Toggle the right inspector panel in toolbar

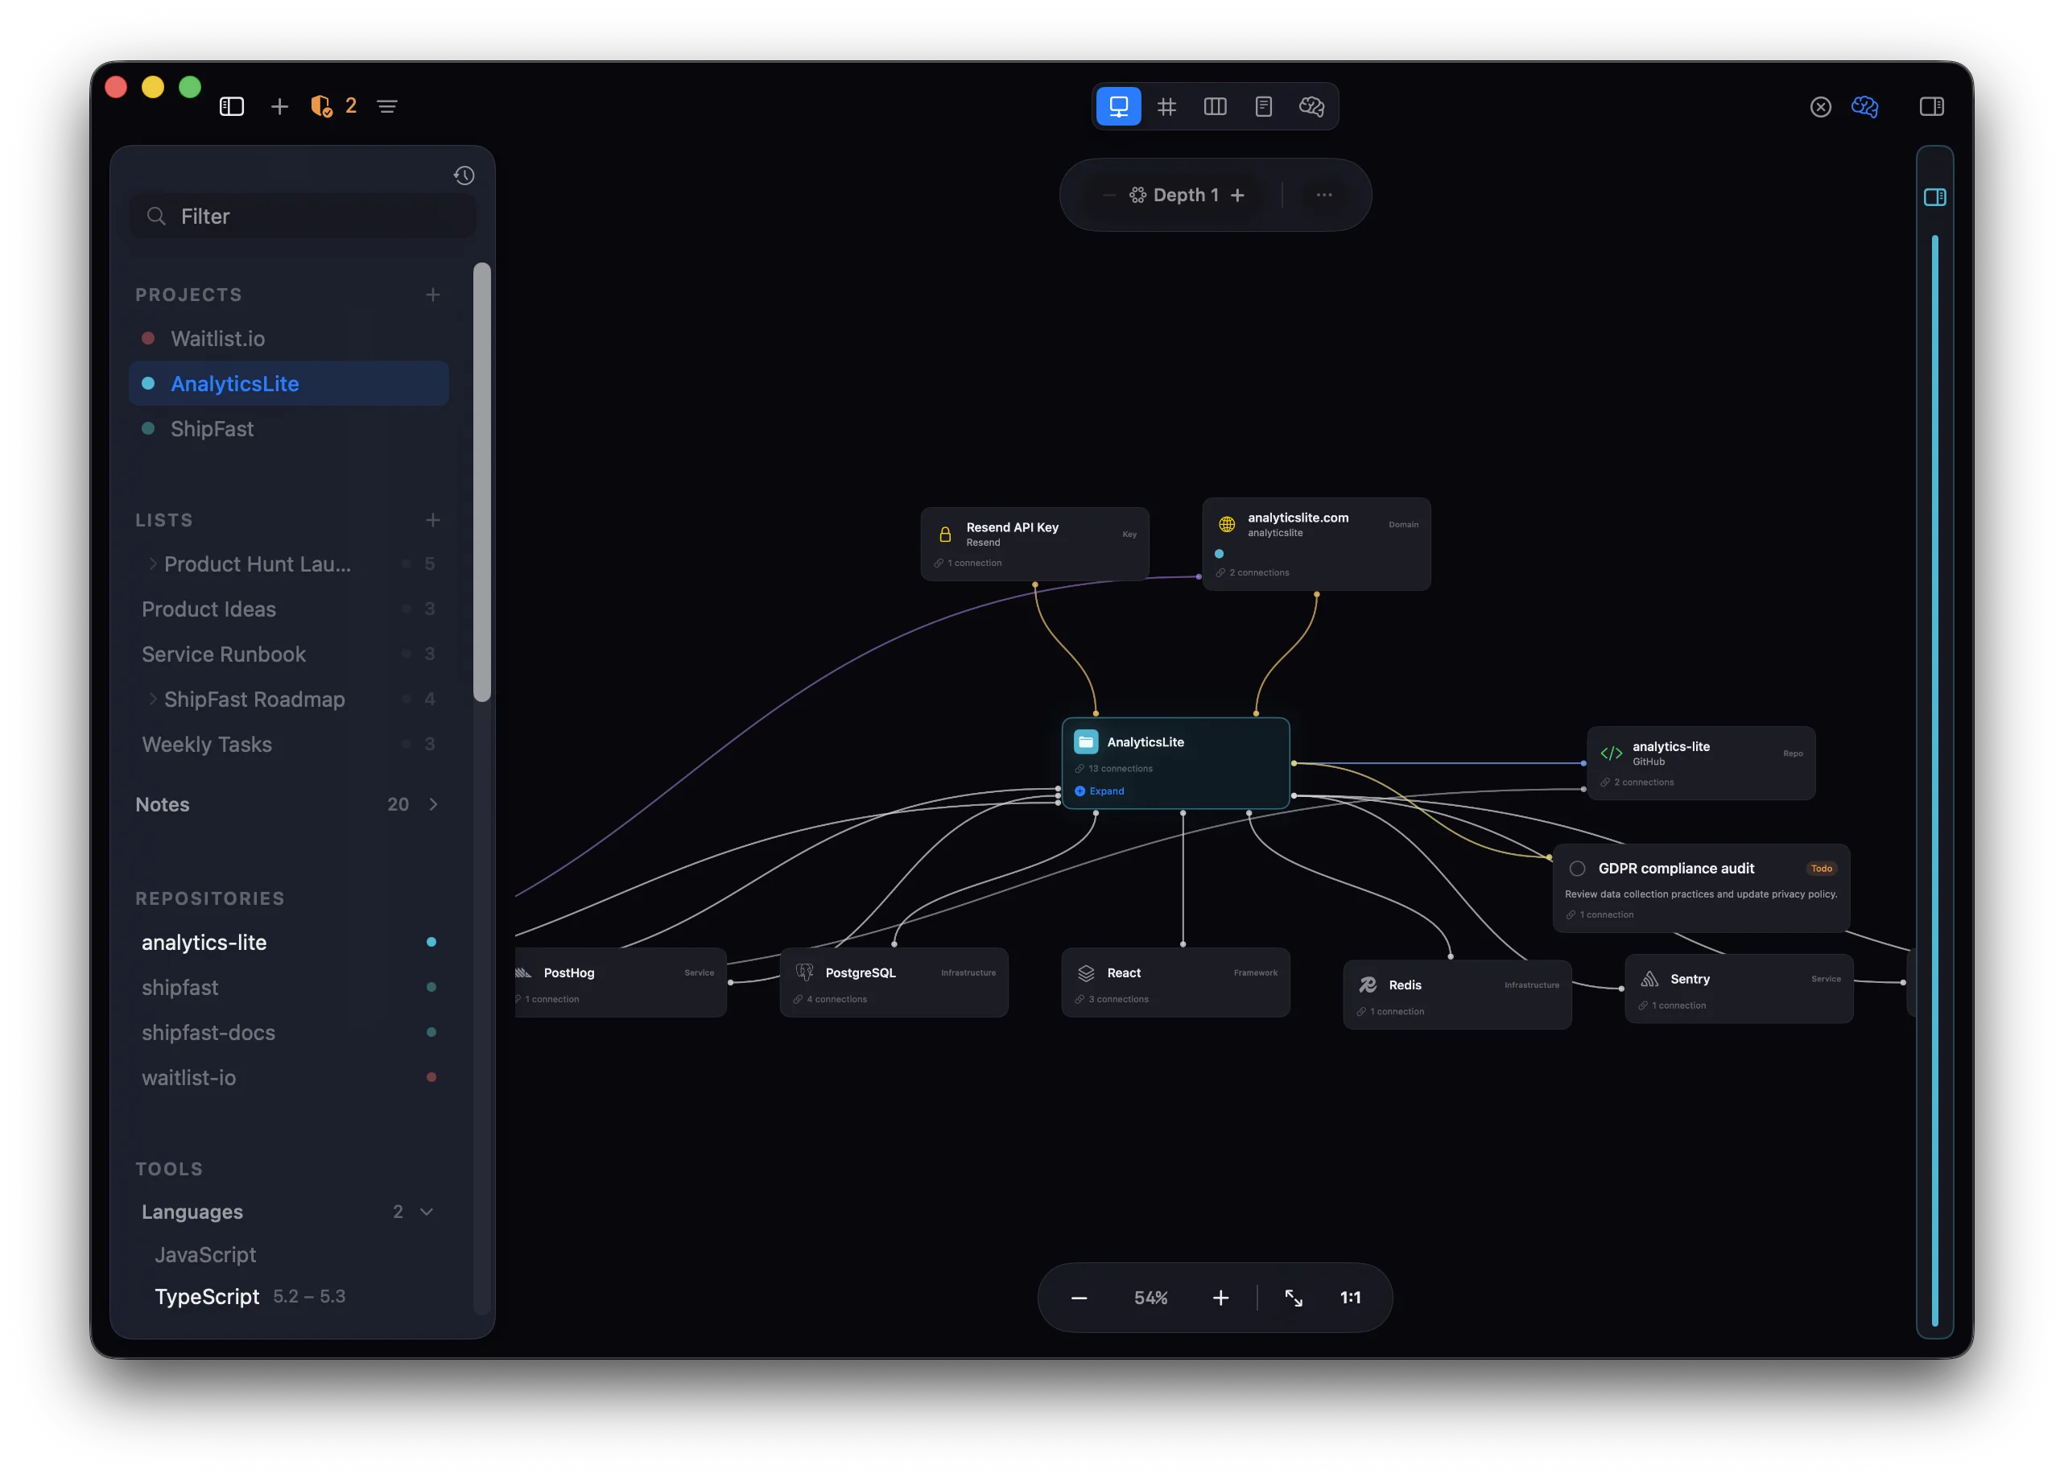[x=1932, y=106]
